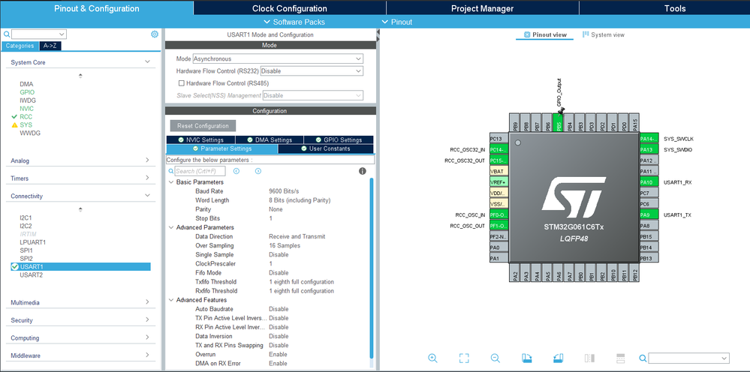Expand the Multimedia category
This screenshot has width=750, height=372.
coord(147,302)
